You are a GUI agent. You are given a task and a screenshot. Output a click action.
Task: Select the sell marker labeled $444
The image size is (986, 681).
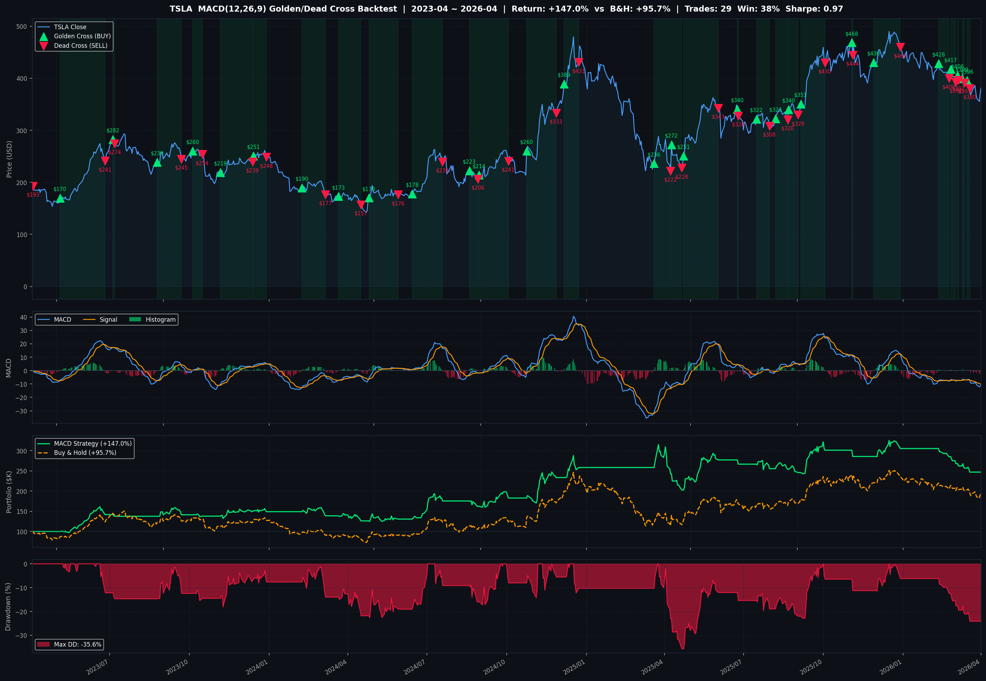pos(853,55)
